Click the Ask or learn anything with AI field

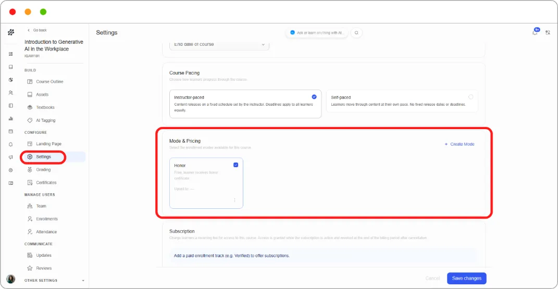coord(317,33)
